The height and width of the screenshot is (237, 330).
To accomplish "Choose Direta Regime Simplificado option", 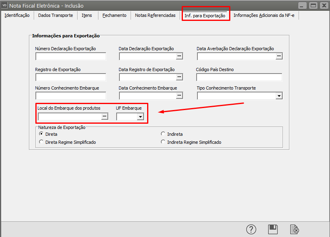I will point(41,142).
